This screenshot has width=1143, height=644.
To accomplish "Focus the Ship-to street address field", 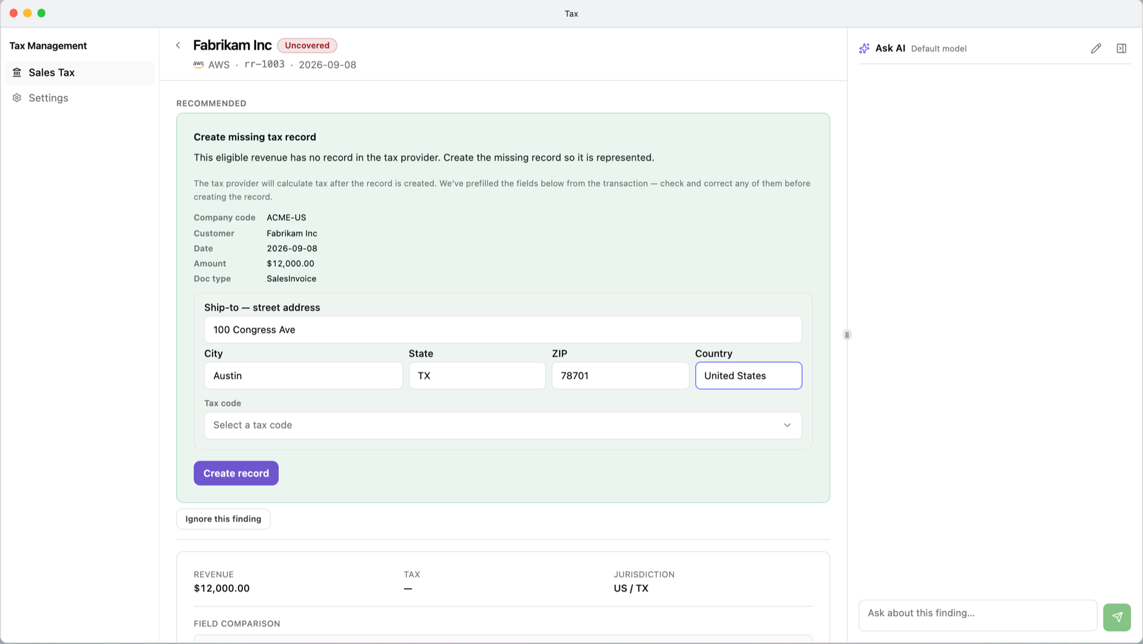I will pyautogui.click(x=503, y=330).
